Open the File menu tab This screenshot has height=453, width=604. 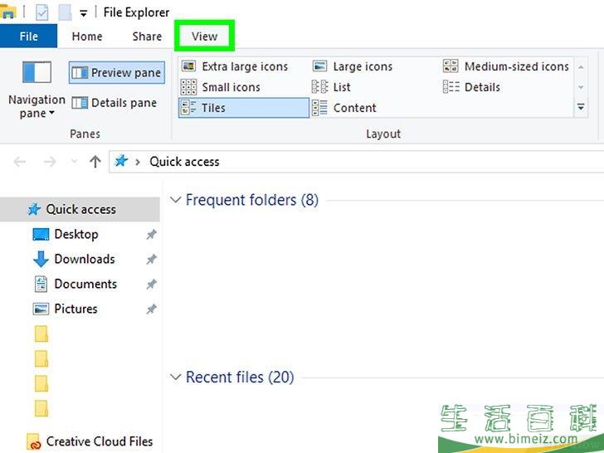click(28, 36)
